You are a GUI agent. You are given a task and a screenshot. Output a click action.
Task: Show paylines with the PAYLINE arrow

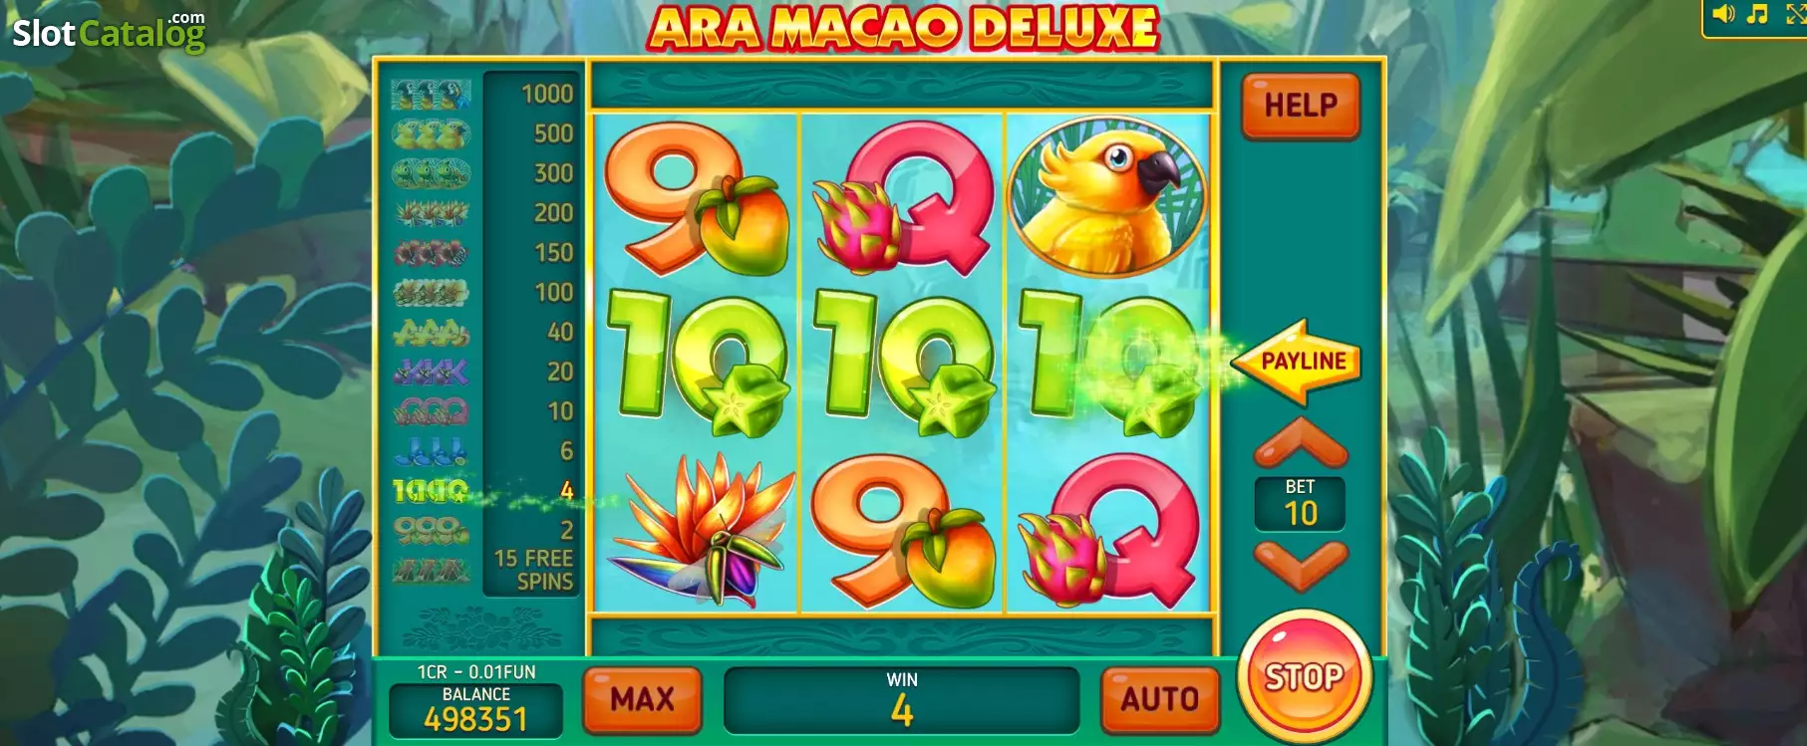point(1296,362)
